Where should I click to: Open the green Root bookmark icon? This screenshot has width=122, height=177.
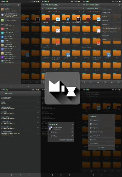2,20
